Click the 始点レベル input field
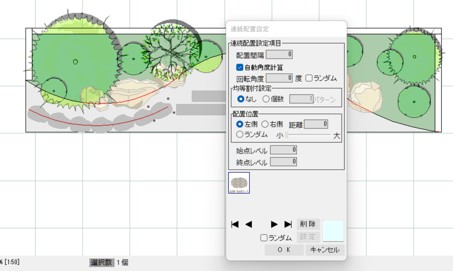Image resolution: width=453 pixels, height=271 pixels. [x=283, y=150]
